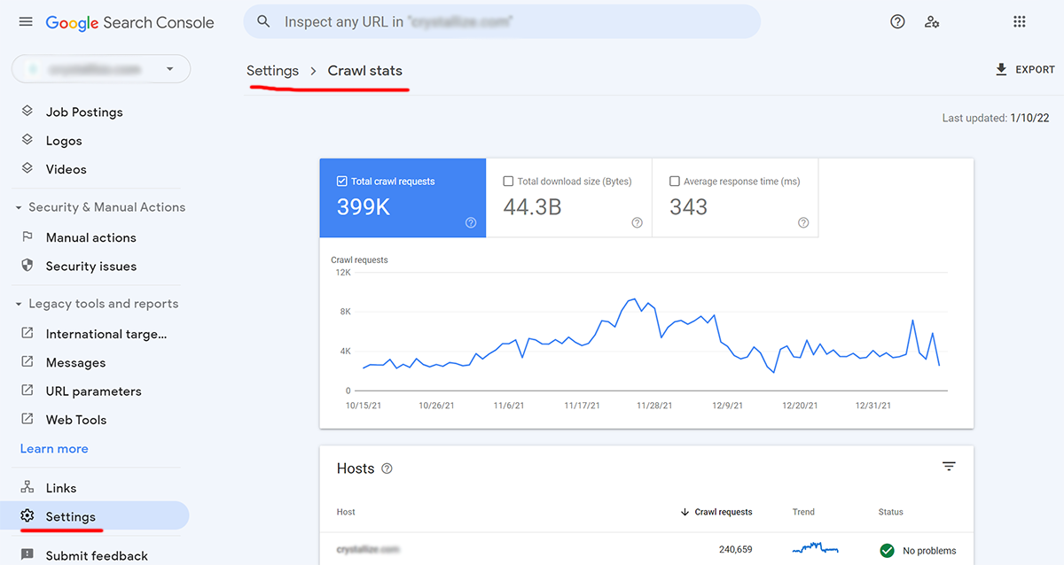Image resolution: width=1064 pixels, height=565 pixels.
Task: Click the Crawl stats breadcrumb text
Action: click(x=364, y=71)
